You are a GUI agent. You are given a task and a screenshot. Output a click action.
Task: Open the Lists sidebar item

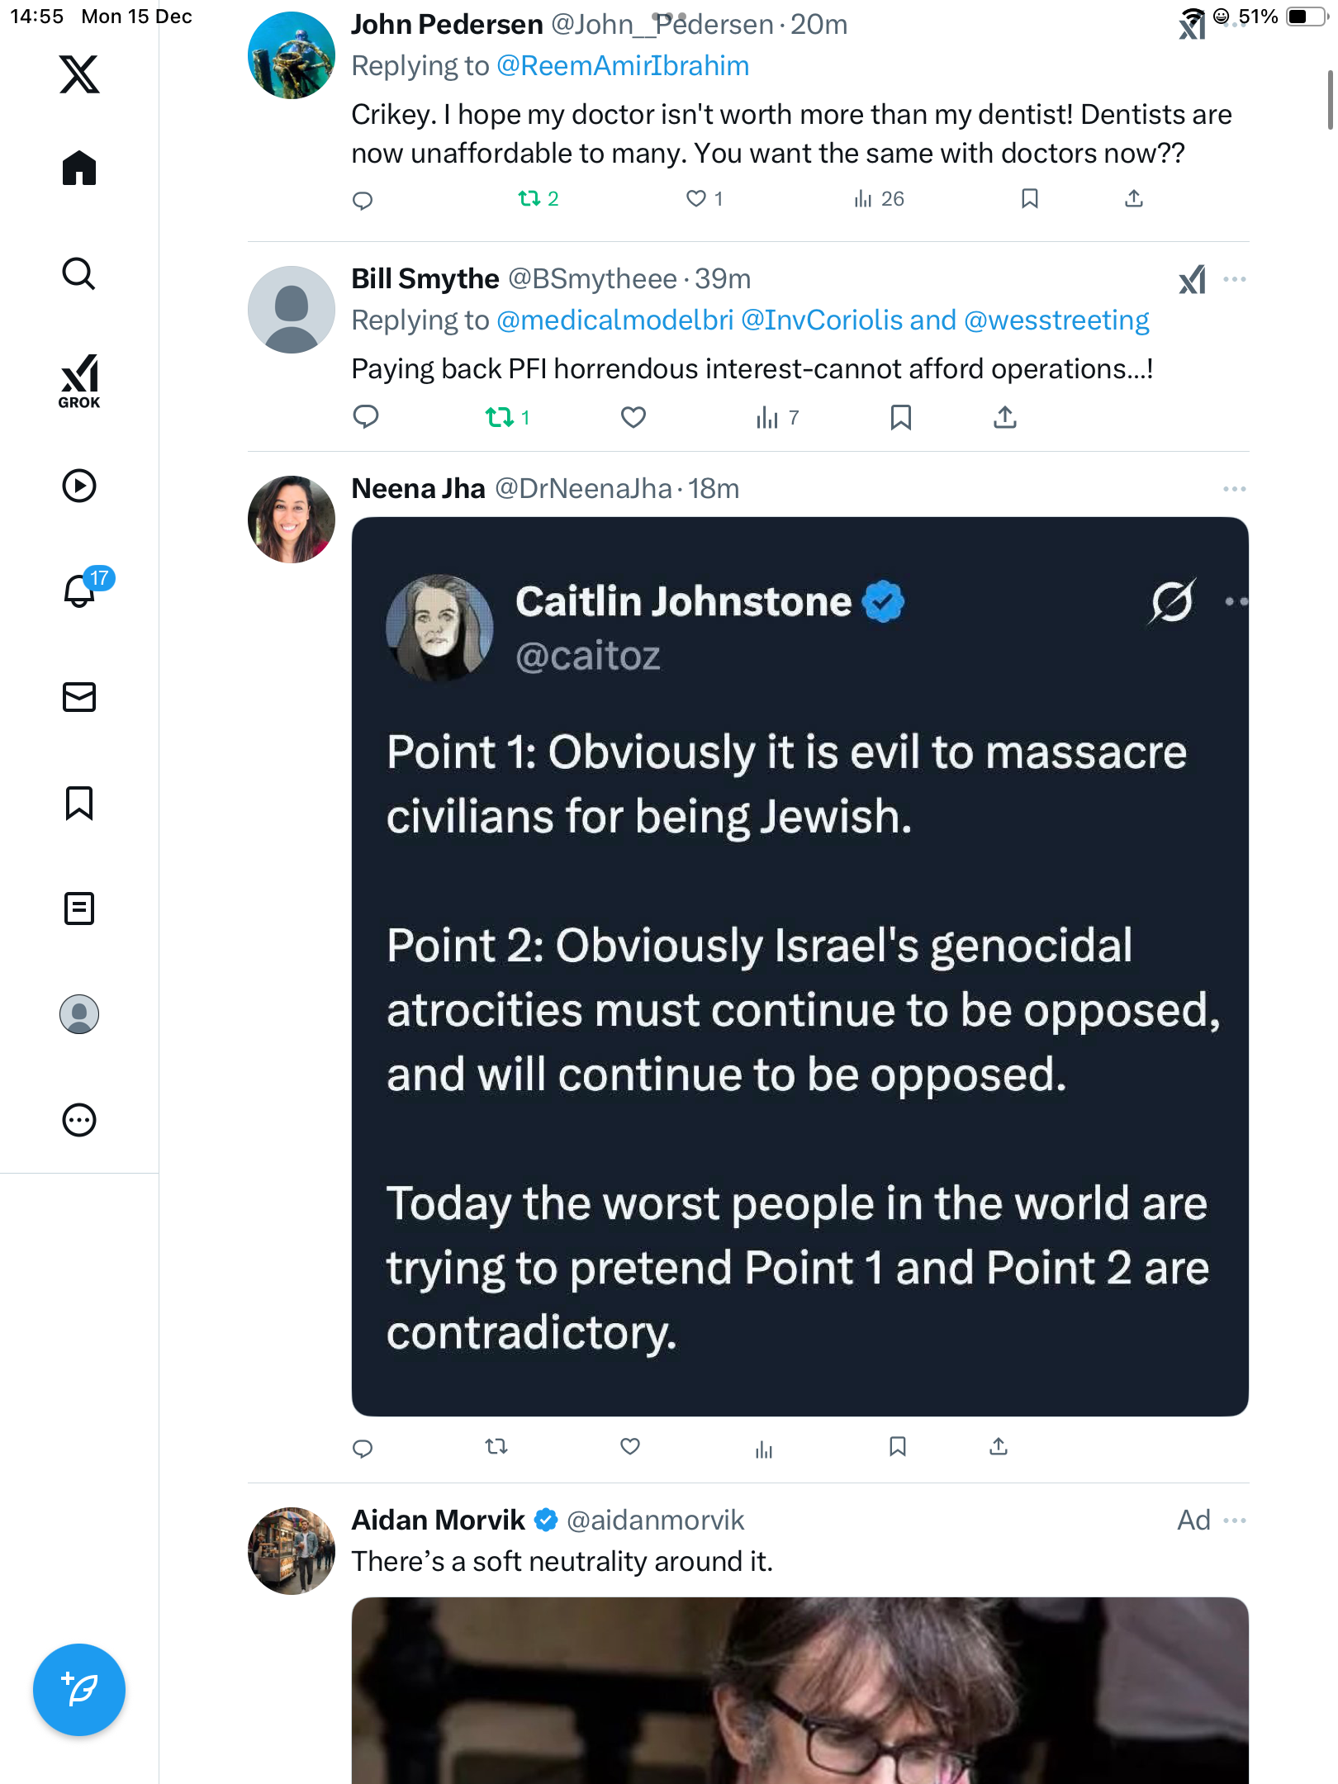[x=79, y=909]
